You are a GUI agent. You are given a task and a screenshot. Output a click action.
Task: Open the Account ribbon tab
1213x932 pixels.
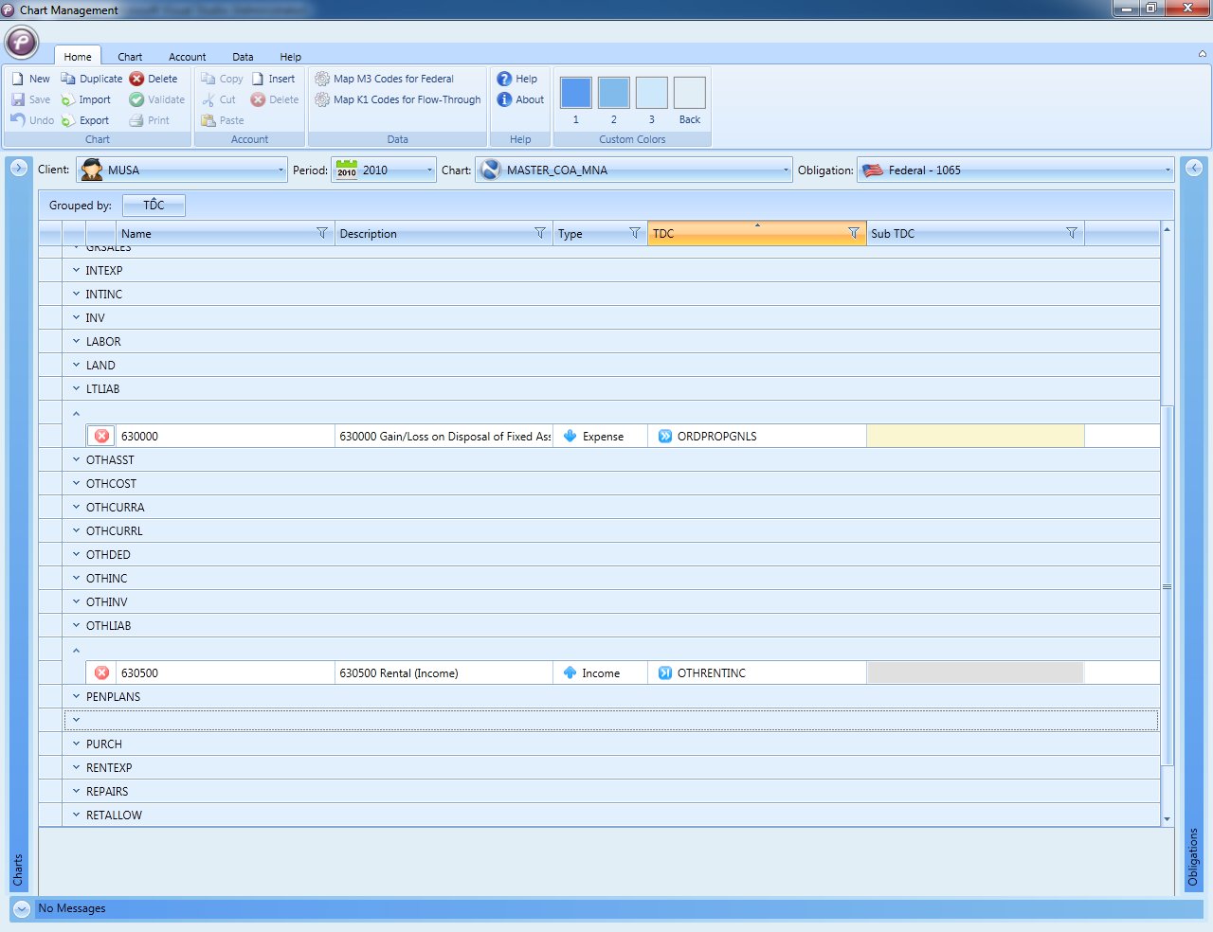(x=188, y=57)
